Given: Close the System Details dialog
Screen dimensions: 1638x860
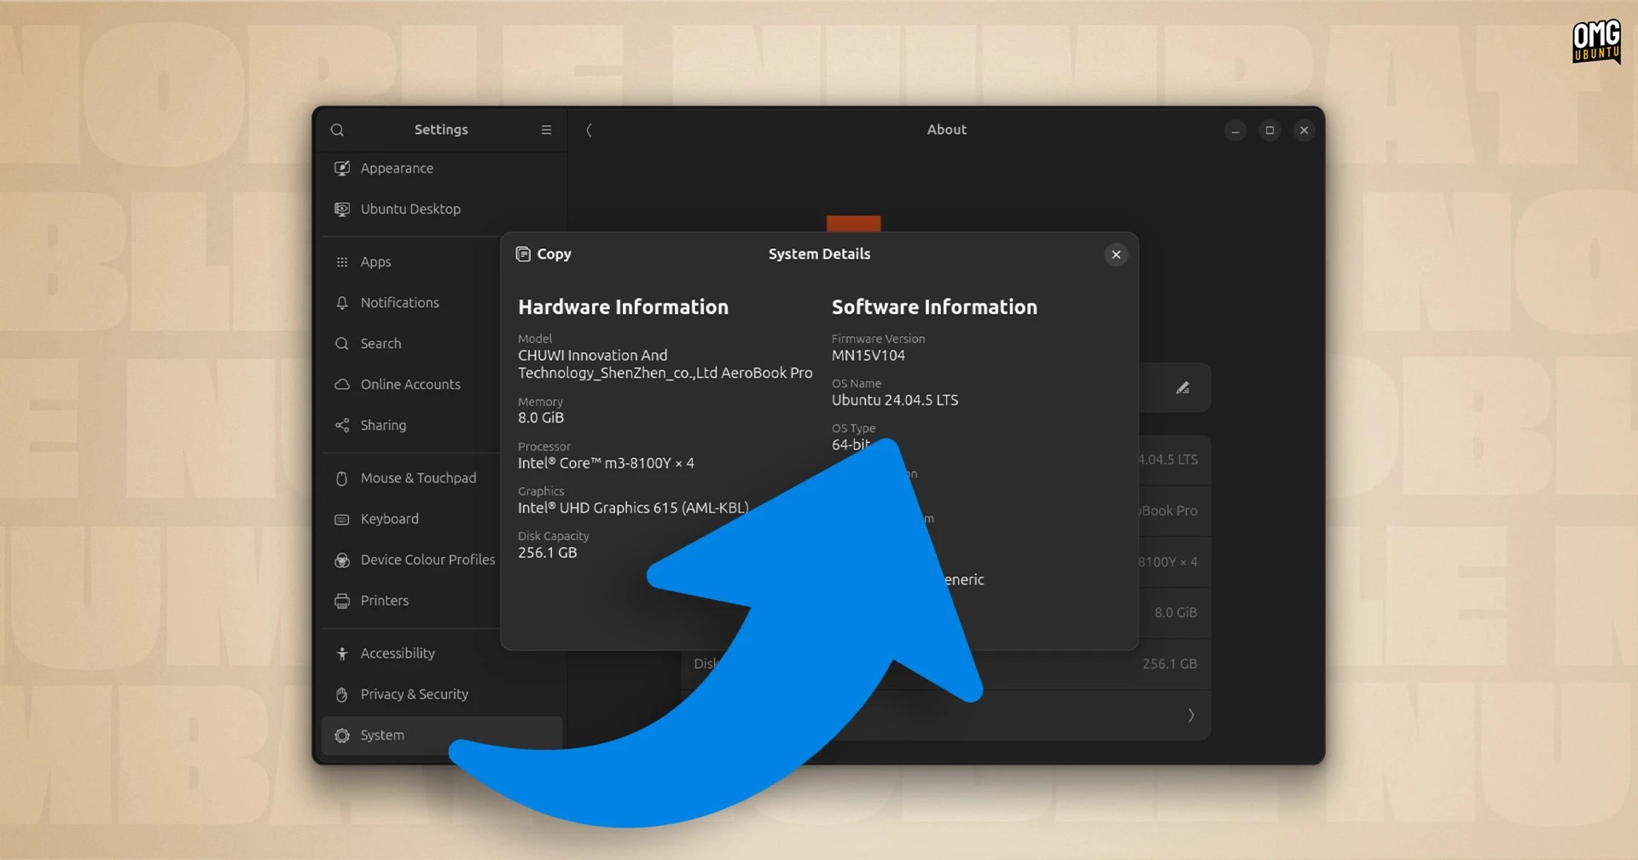Looking at the screenshot, I should tap(1116, 254).
